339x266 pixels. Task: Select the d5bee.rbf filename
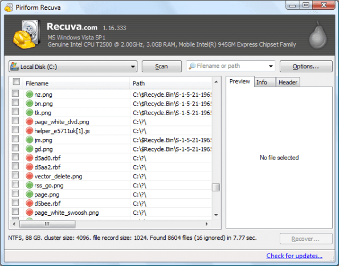tap(47, 203)
